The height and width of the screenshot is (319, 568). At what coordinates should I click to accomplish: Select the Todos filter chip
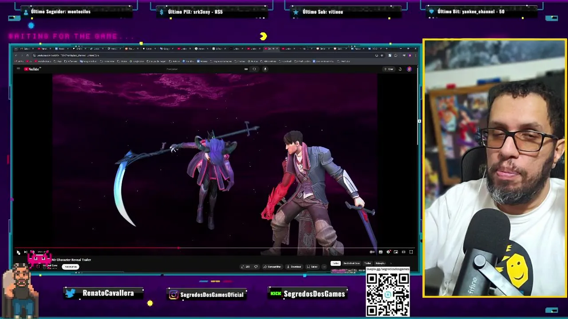tap(335, 263)
